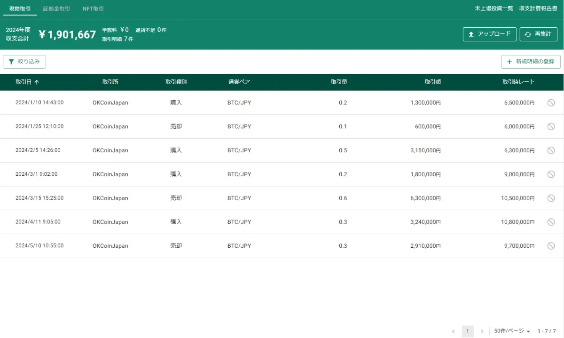Click the 再集計 recalculate button
The height and width of the screenshot is (338, 564).
538,34
